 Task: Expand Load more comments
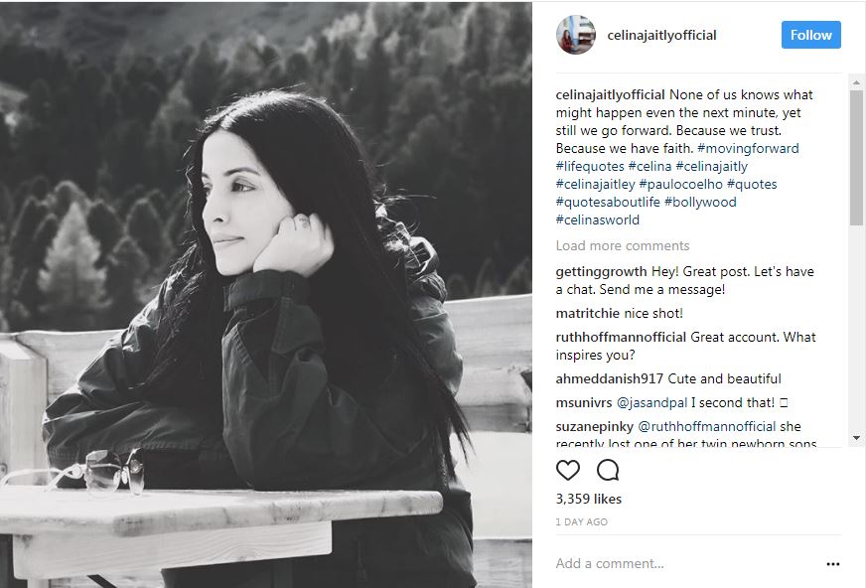coord(623,245)
